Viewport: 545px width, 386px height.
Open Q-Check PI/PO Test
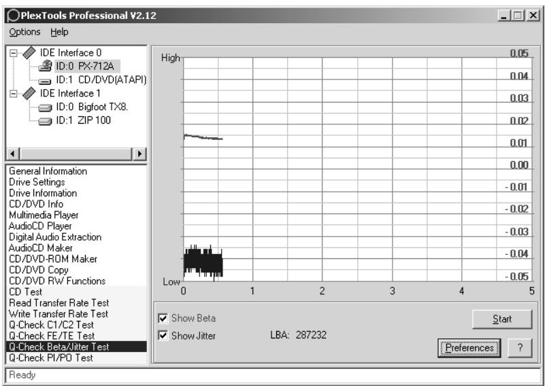[51, 358]
